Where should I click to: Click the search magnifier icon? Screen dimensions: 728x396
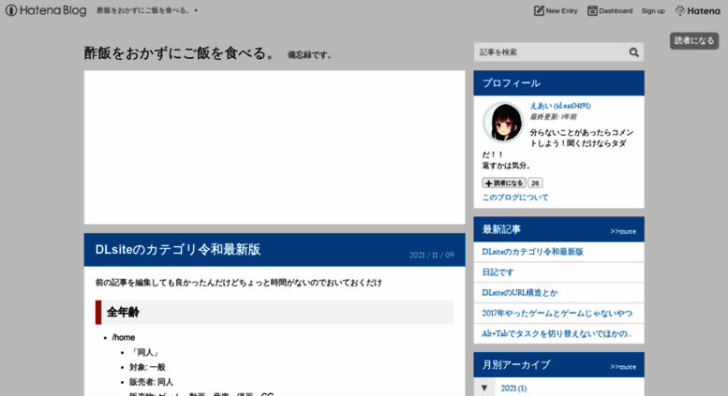633,52
